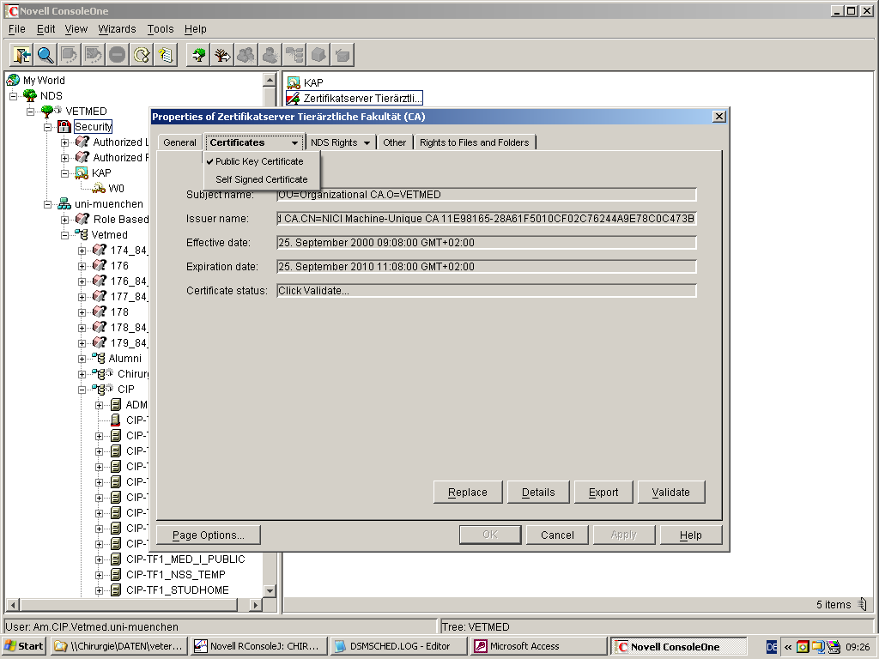Screen dimensions: 879x659
Task: Click the uni-muenchen organization icon
Action: [x=64, y=204]
